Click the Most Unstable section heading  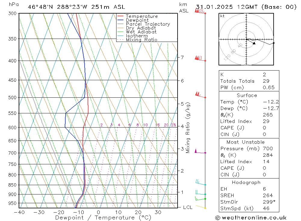246,142
